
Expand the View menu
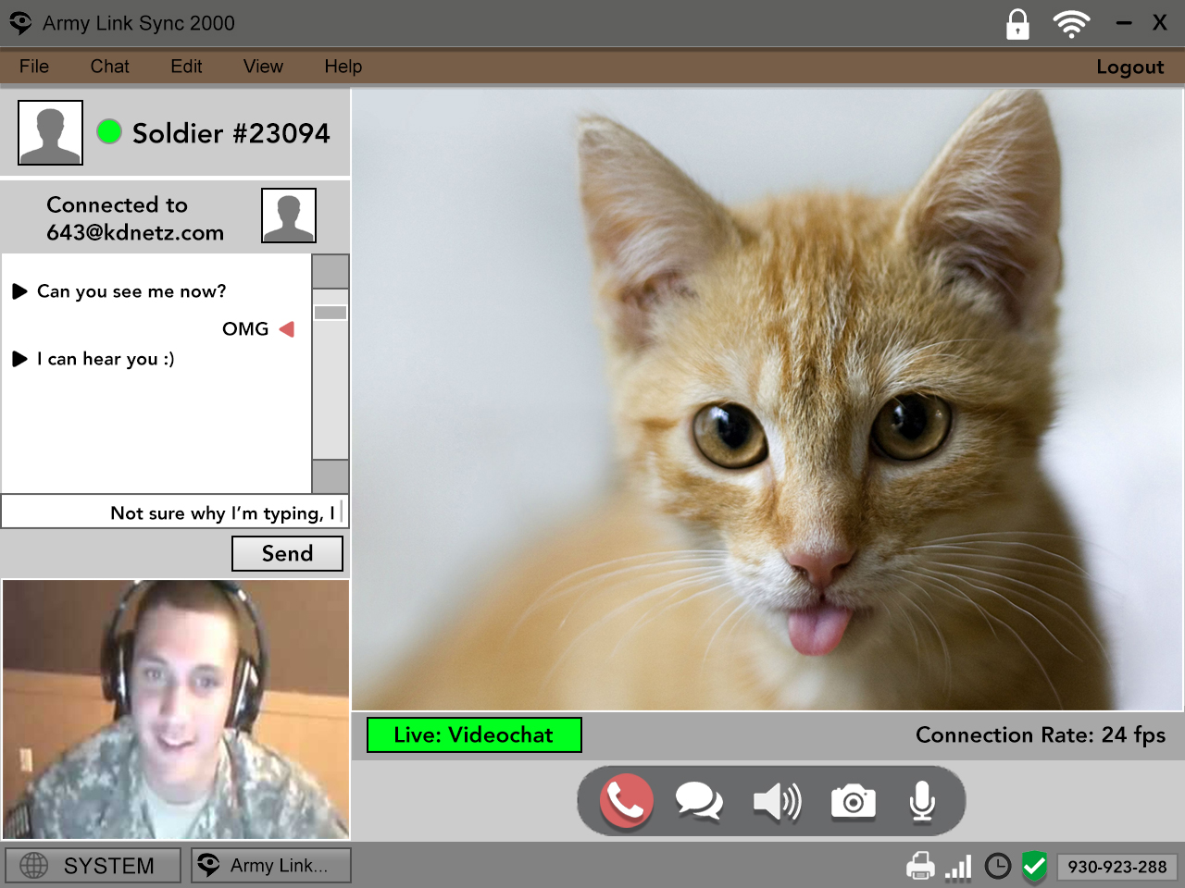pyautogui.click(x=263, y=67)
